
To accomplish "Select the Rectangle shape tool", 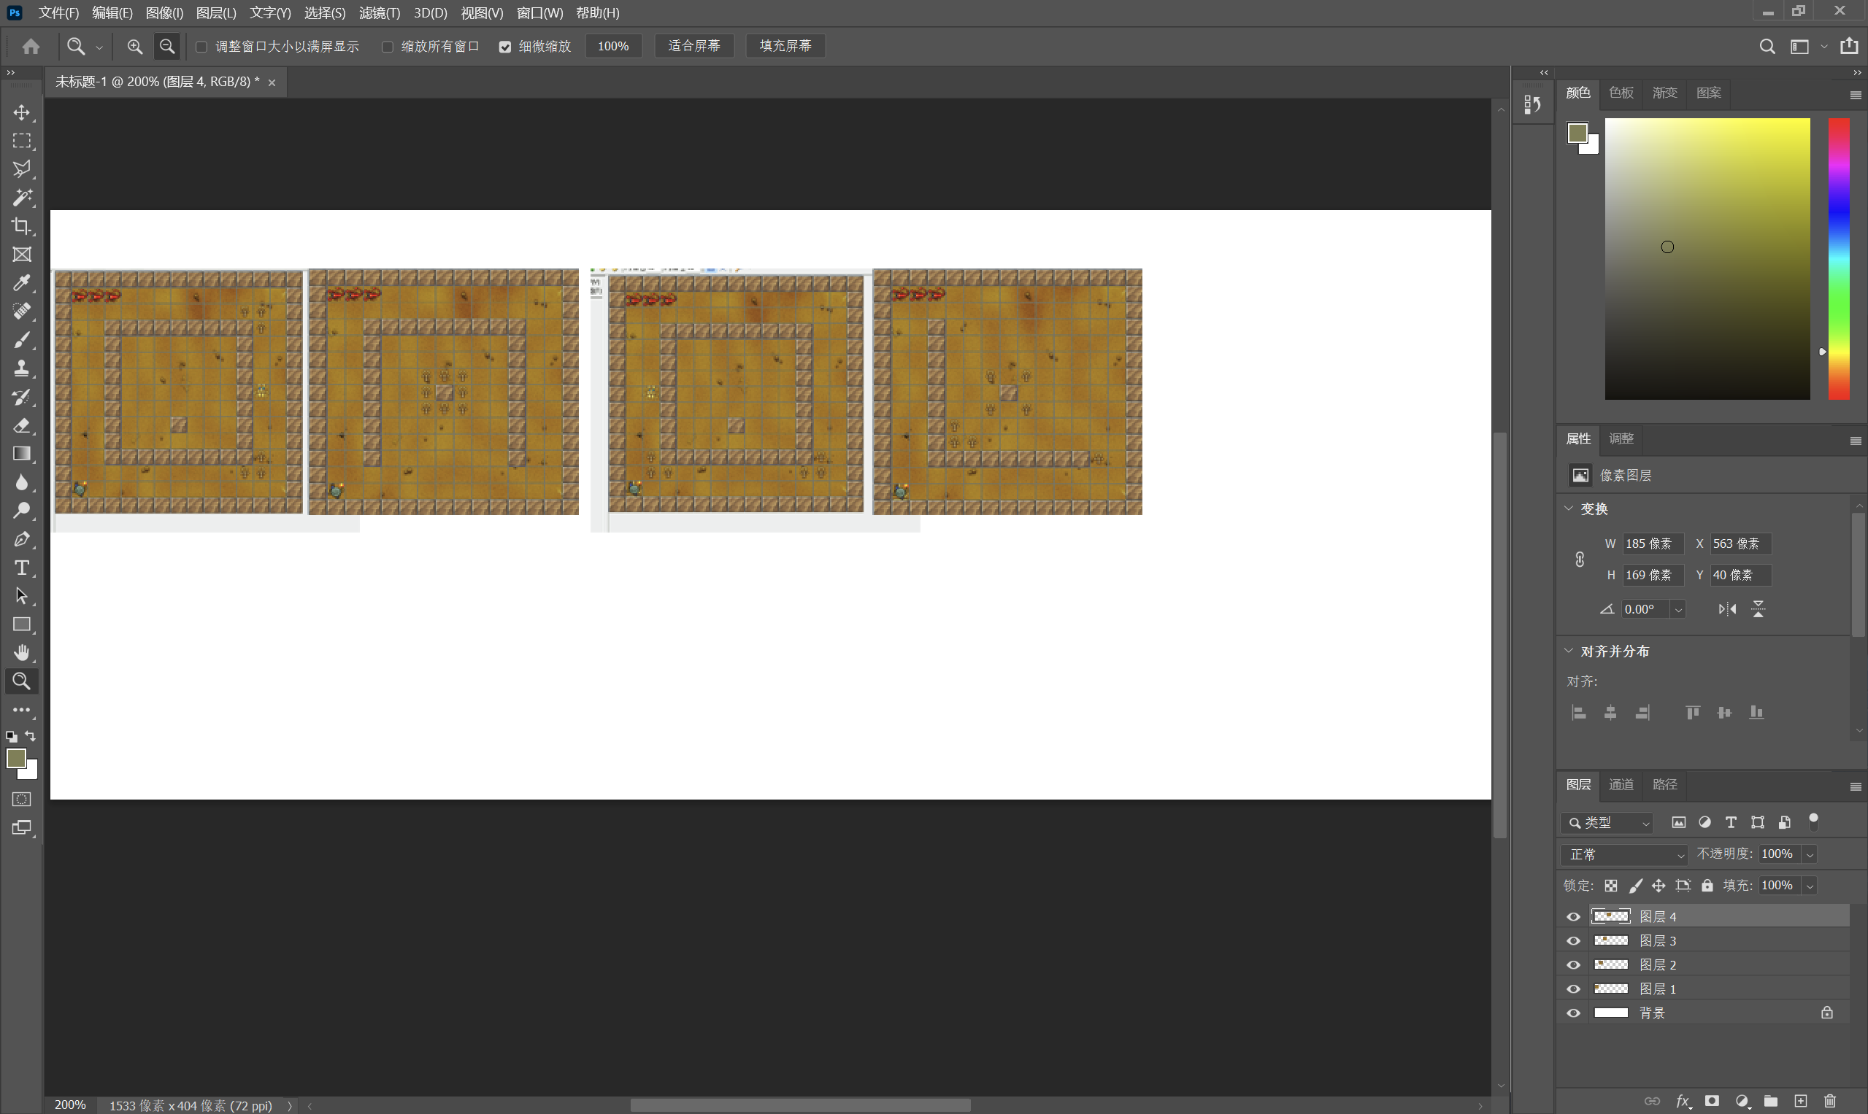I will point(22,624).
